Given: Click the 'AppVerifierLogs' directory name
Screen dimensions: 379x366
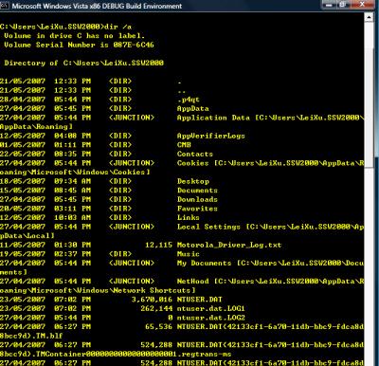Looking at the screenshot, I should [x=211, y=136].
